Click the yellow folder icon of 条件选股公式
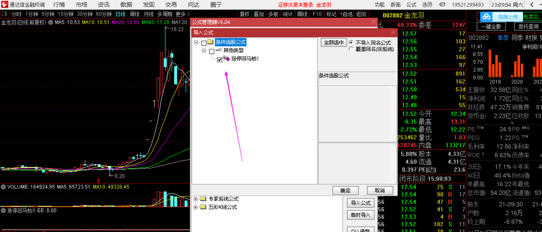542x232 pixels. pyautogui.click(x=210, y=42)
